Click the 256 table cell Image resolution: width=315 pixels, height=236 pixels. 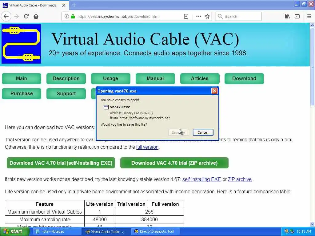pyautogui.click(x=149, y=212)
